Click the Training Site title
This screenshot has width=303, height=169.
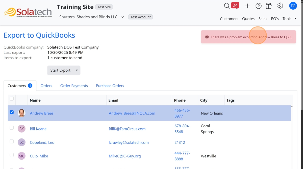(75, 7)
